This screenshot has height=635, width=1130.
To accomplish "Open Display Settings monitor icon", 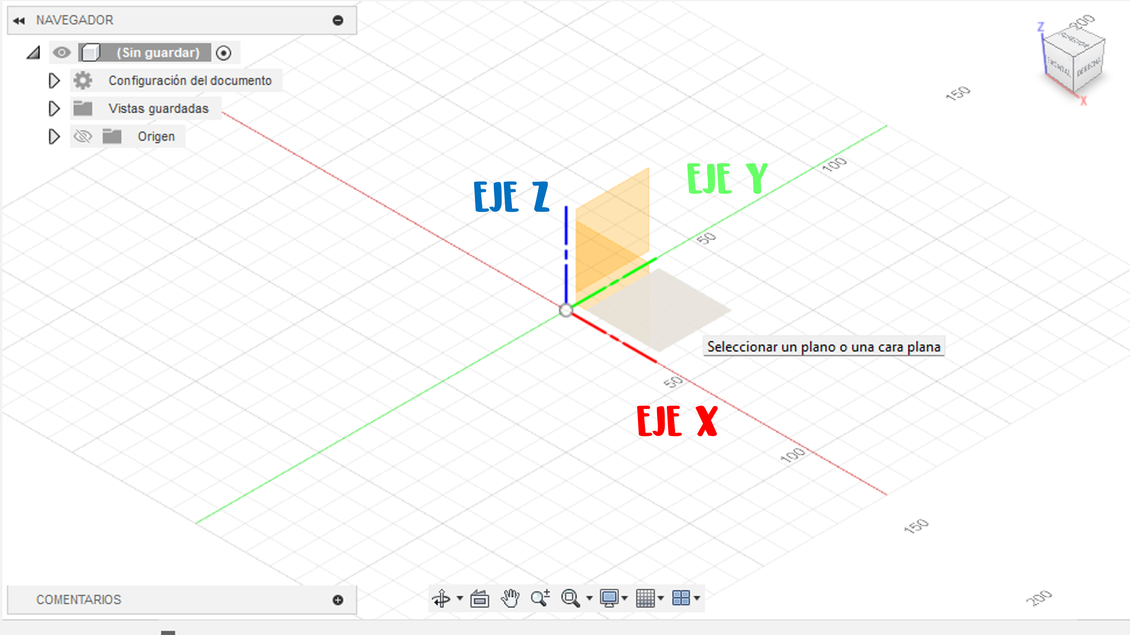I will coord(609,598).
